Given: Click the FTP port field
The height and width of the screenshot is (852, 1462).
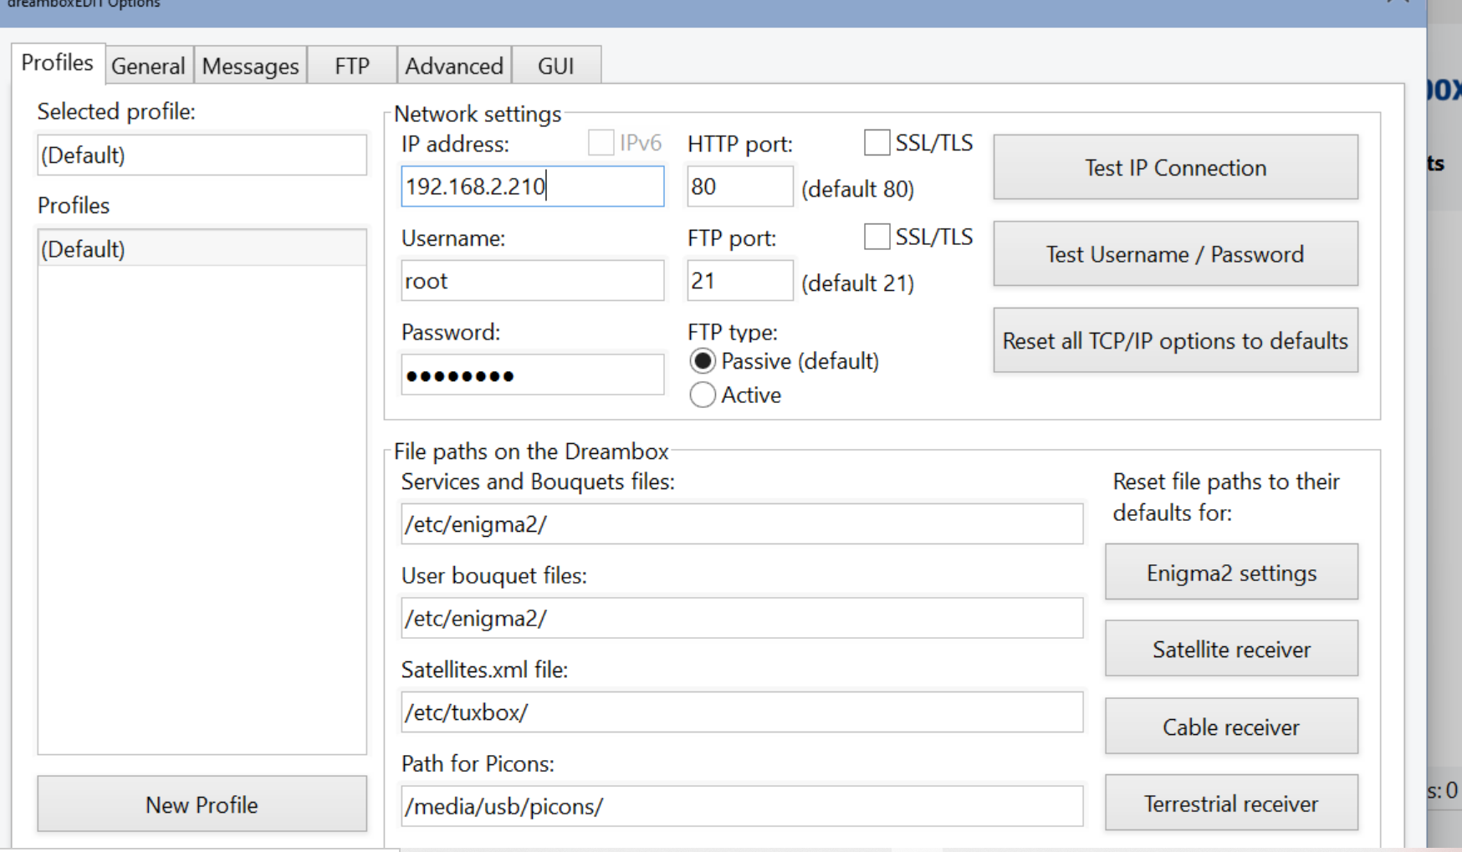Looking at the screenshot, I should coord(739,281).
